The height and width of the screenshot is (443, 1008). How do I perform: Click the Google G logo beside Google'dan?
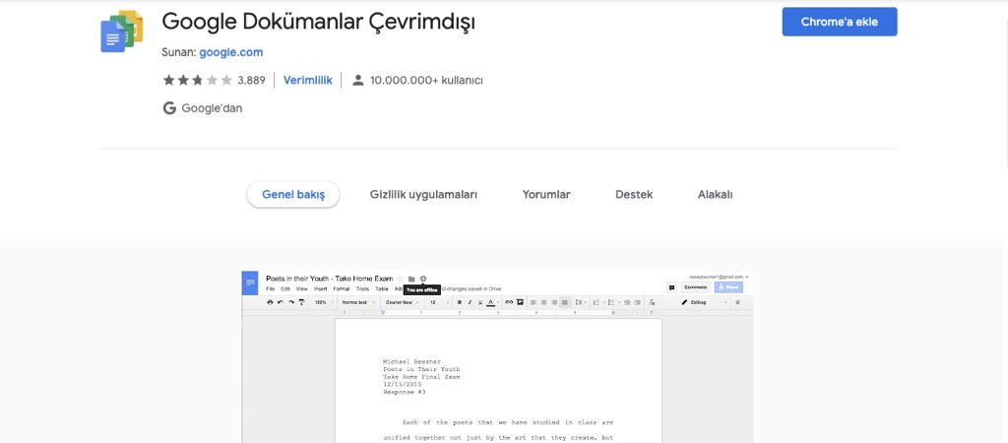tap(169, 108)
